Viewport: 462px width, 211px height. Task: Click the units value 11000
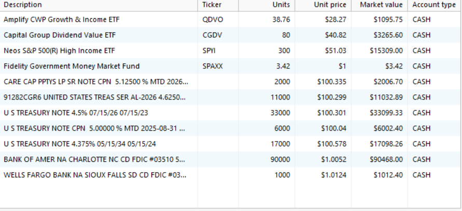coord(281,97)
